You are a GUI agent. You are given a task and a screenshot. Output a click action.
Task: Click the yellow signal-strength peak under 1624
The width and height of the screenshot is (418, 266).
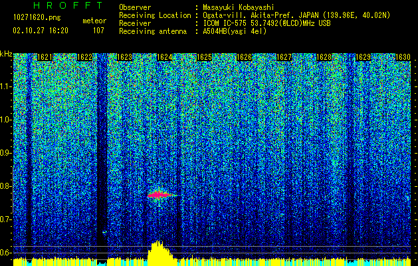pyautogui.click(x=160, y=253)
